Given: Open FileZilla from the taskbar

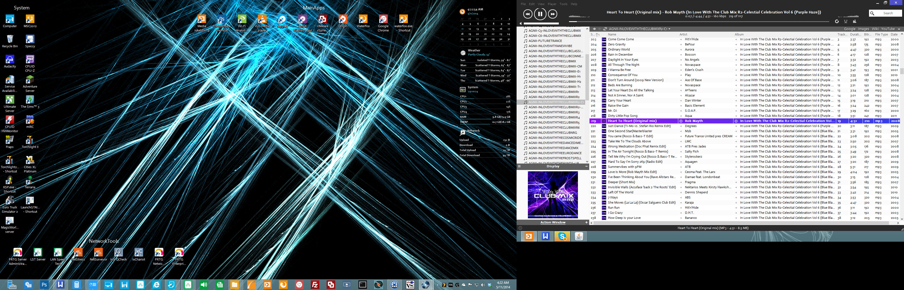Looking at the screenshot, I should tap(315, 285).
